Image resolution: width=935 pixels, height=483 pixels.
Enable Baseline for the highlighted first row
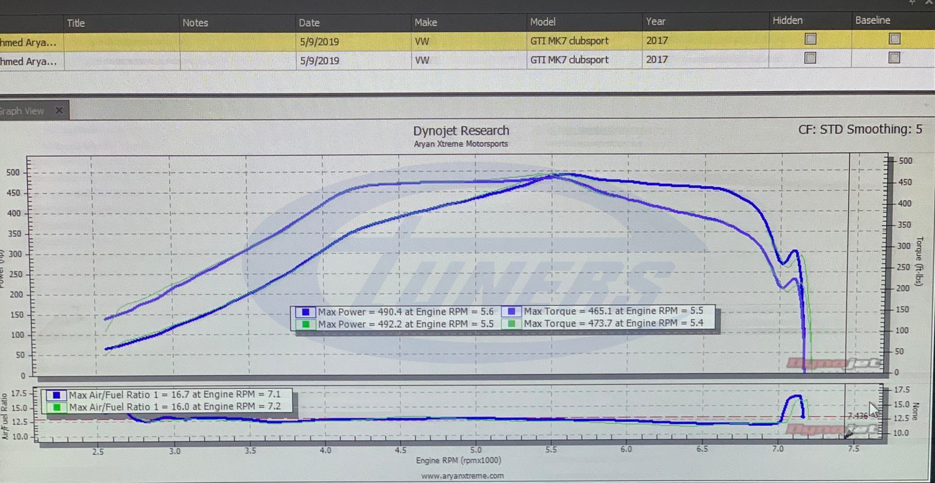pyautogui.click(x=894, y=39)
